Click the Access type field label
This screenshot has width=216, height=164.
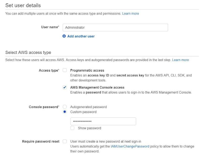coord(49,70)
